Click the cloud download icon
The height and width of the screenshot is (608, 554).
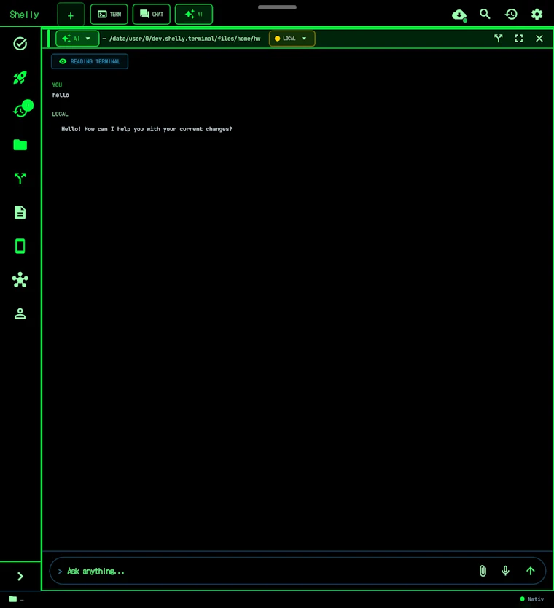459,15
